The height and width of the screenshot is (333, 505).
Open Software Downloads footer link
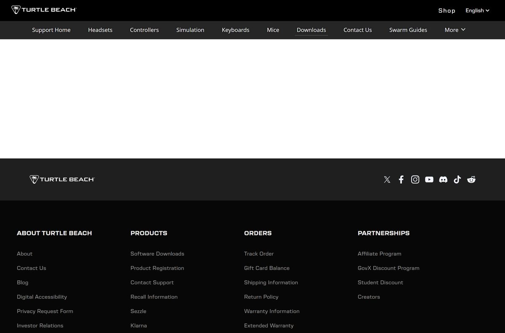coord(157,254)
